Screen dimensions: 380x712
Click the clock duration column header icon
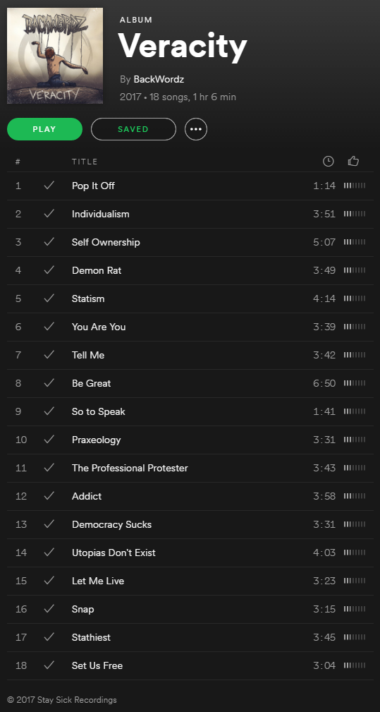point(329,161)
